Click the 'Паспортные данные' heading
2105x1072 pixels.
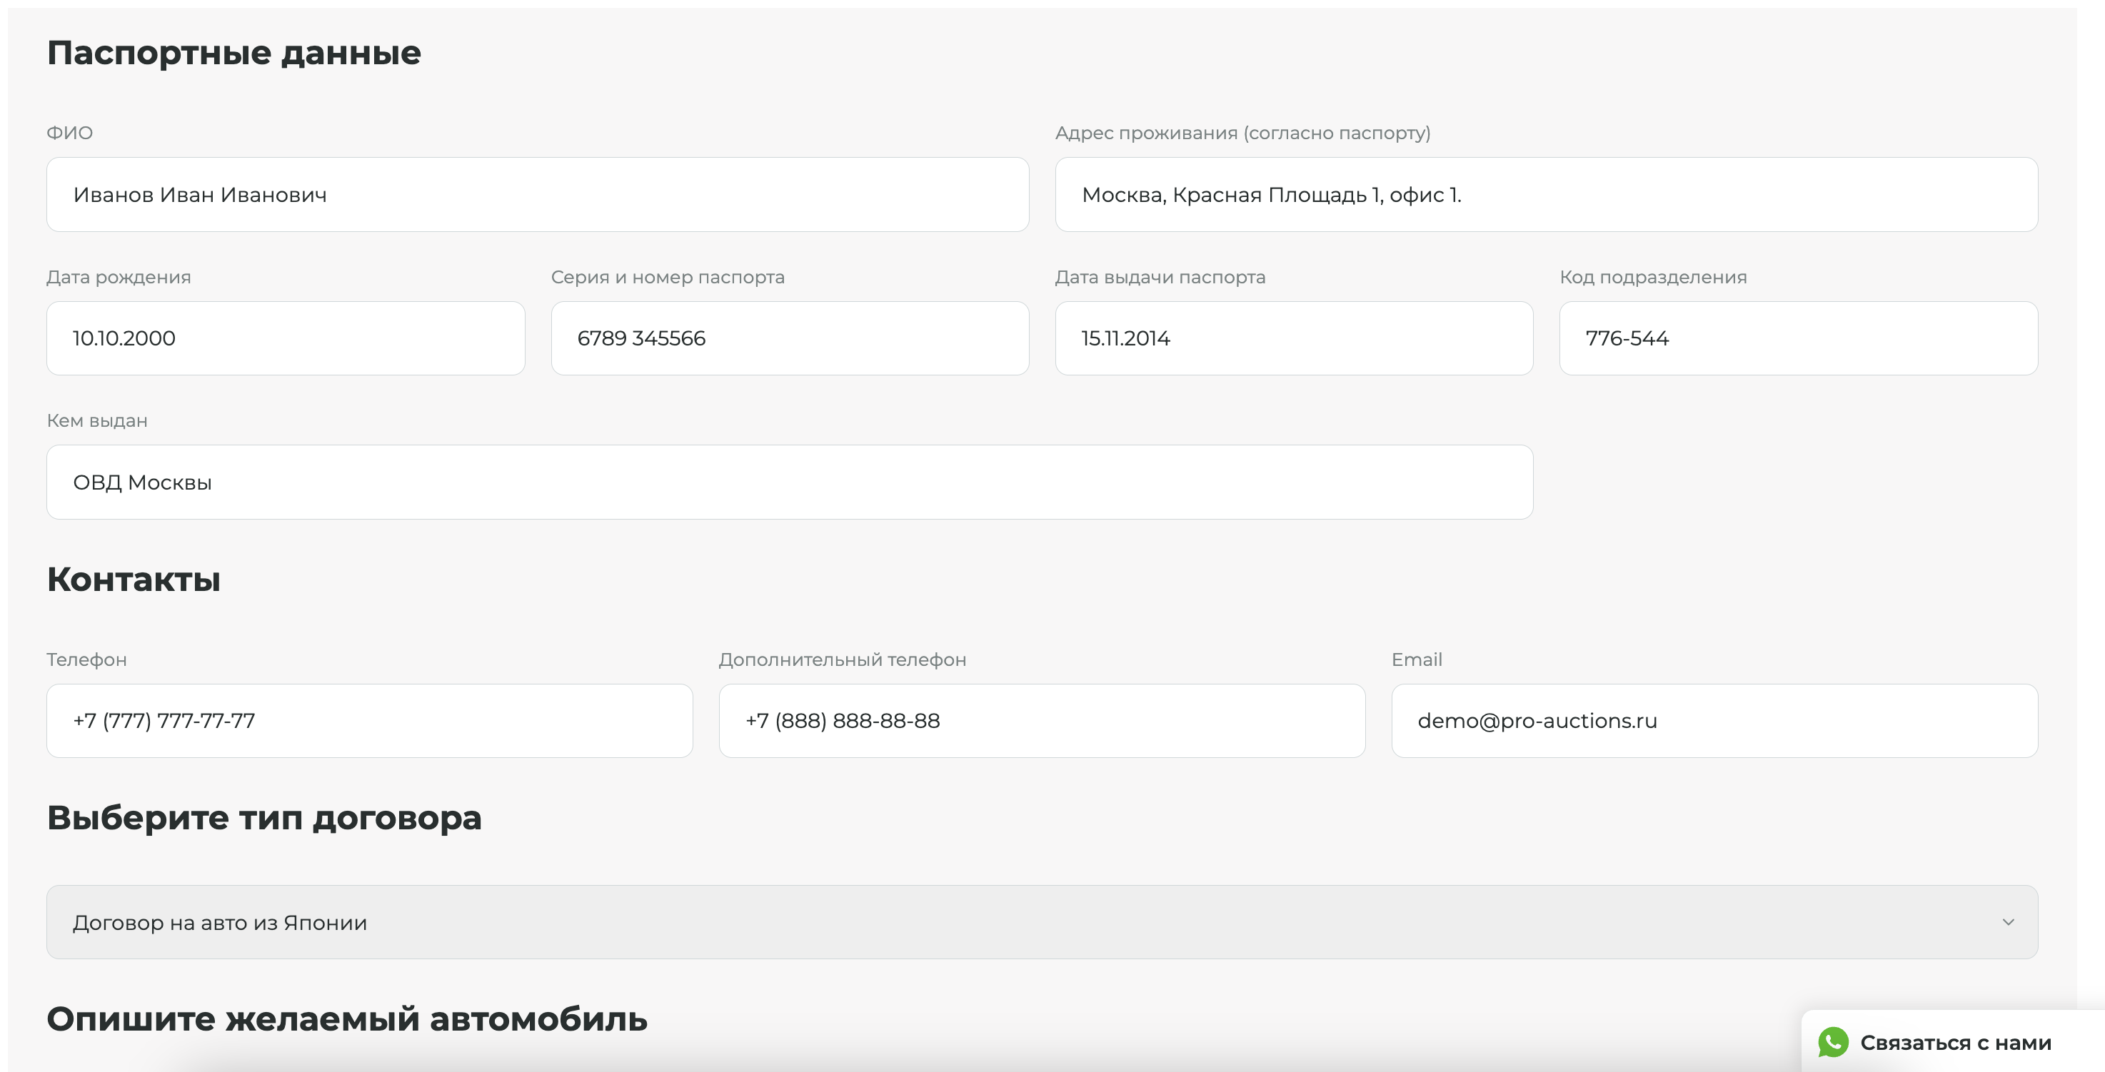coord(233,53)
